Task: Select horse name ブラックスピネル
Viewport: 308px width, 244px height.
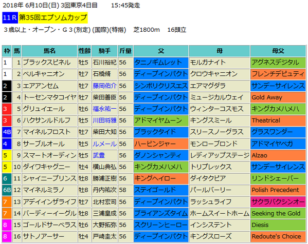Action: point(47,63)
